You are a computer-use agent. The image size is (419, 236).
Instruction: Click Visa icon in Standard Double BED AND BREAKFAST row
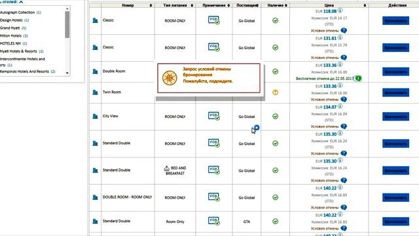coord(214,170)
